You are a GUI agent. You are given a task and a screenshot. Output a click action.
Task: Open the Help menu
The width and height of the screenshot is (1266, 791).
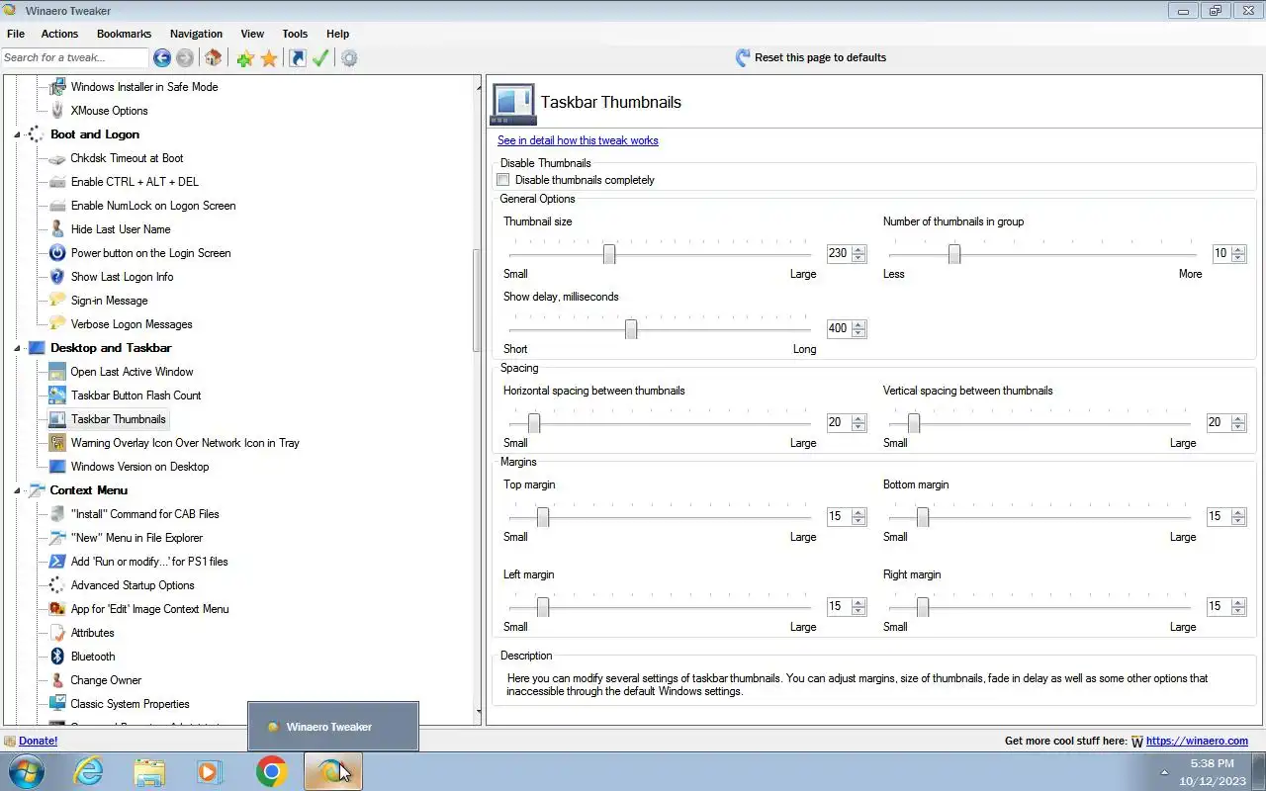pos(337,34)
